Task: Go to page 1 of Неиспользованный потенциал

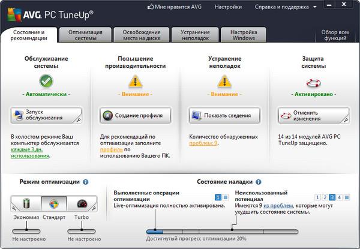Action: tap(317, 197)
